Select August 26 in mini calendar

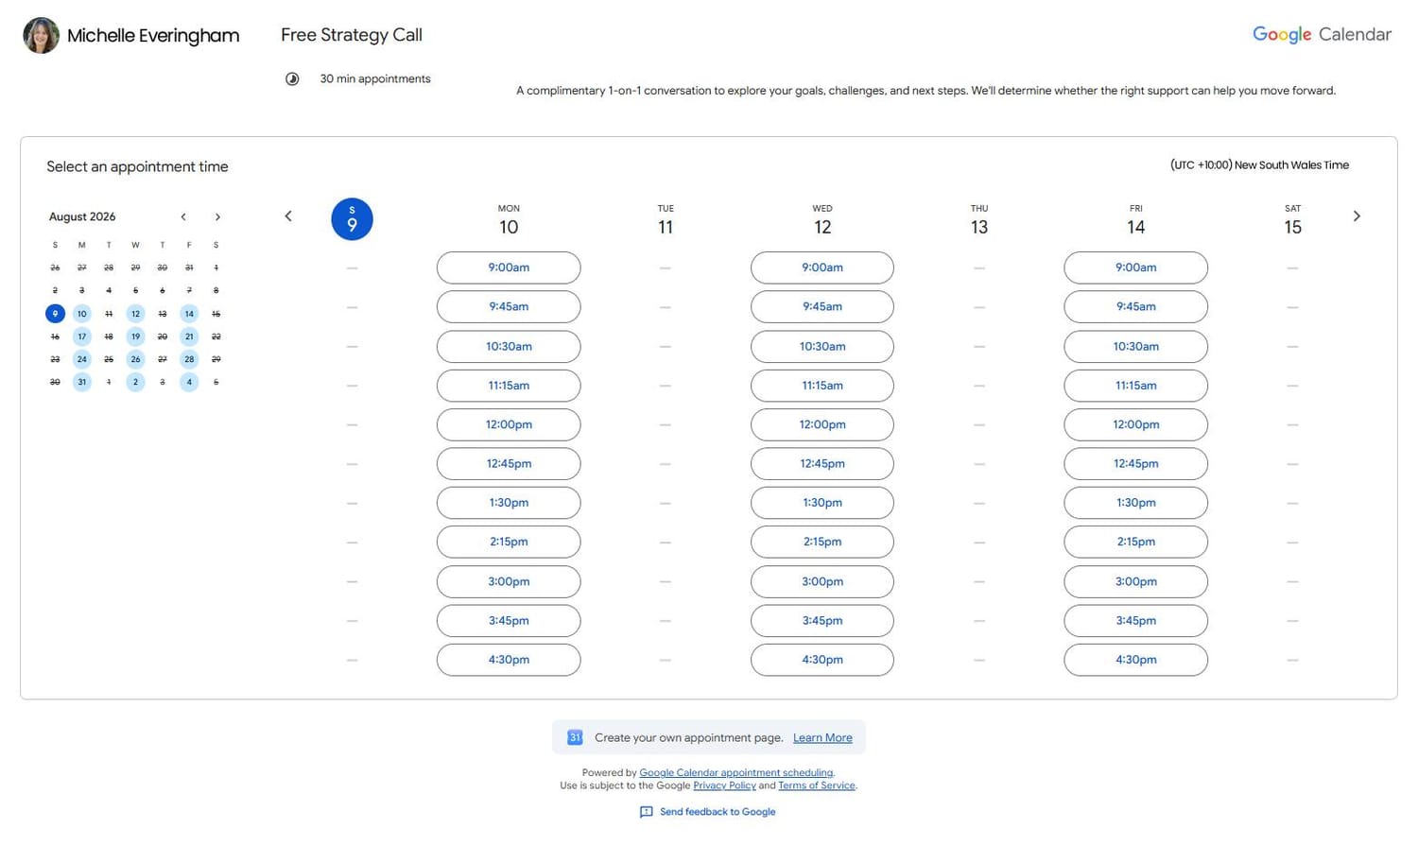pos(135,359)
